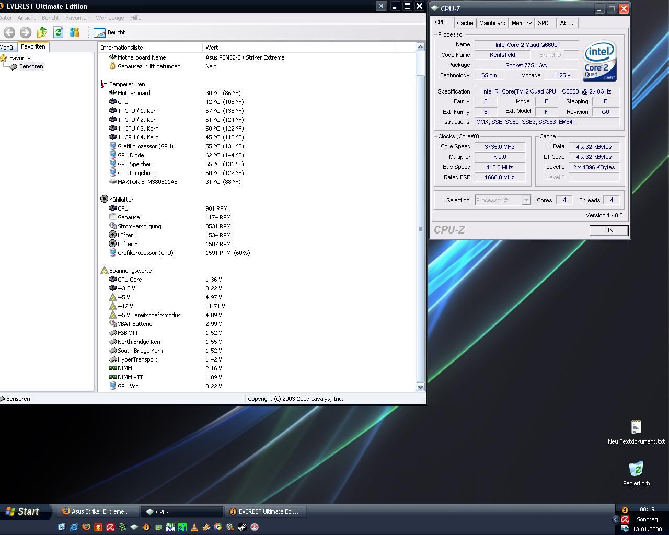The image size is (669, 535).
Task: Click the Wert column header
Action: point(212,48)
